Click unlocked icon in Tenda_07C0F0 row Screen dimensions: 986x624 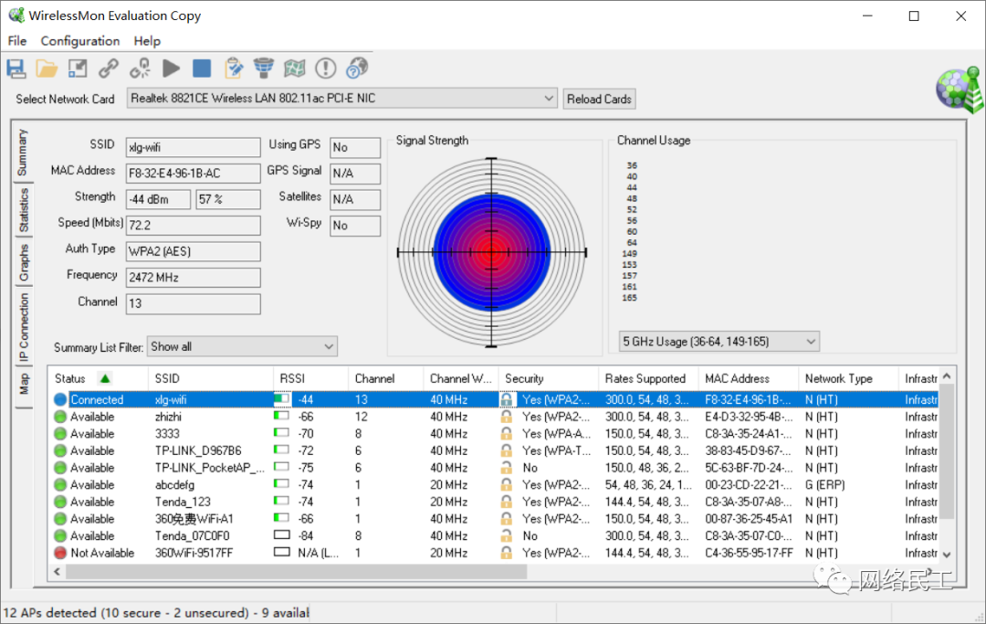coord(506,535)
